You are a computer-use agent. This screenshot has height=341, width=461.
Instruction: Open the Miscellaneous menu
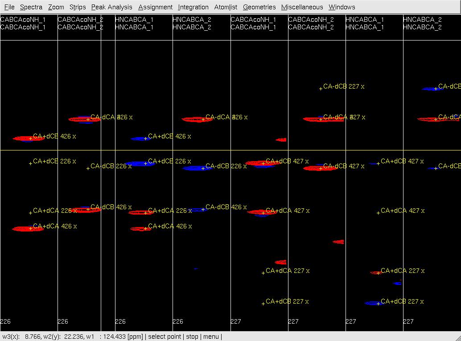302,7
